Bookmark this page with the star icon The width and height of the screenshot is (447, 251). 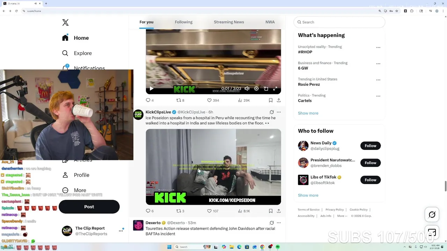point(397,11)
